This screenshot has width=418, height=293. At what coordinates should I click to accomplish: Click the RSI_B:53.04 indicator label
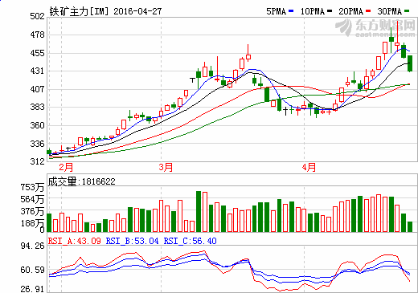click(x=133, y=241)
